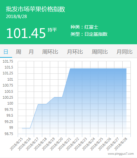Click the 2018/8/17 x-axis date label
Image resolution: width=137 pixels, height=158 pixels.
[x=32, y=144]
